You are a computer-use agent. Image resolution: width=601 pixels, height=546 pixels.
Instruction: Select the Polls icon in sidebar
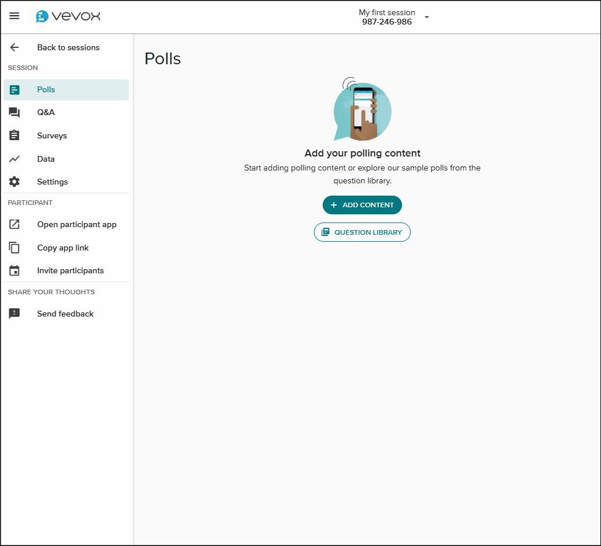pos(14,90)
